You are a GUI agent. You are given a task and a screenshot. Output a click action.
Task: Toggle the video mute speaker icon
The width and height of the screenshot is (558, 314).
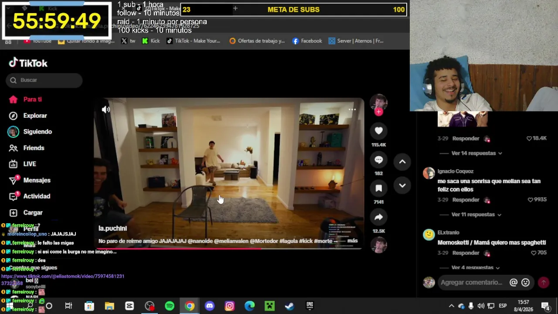click(x=106, y=110)
